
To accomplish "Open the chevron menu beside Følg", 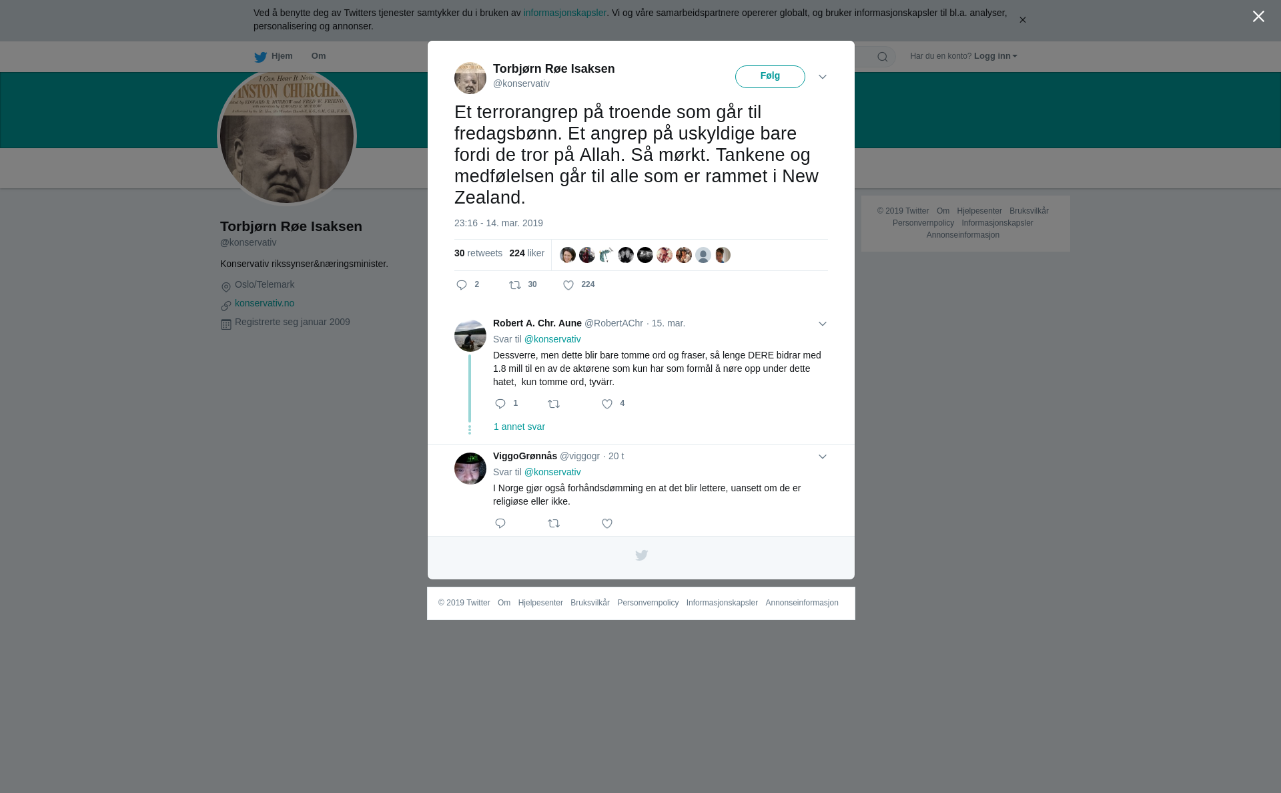I will point(823,77).
